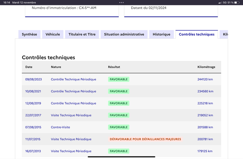Screen dimensions: 243x159
Task: Tap the home indicator bar at bottom
Action: [x=122, y=157]
